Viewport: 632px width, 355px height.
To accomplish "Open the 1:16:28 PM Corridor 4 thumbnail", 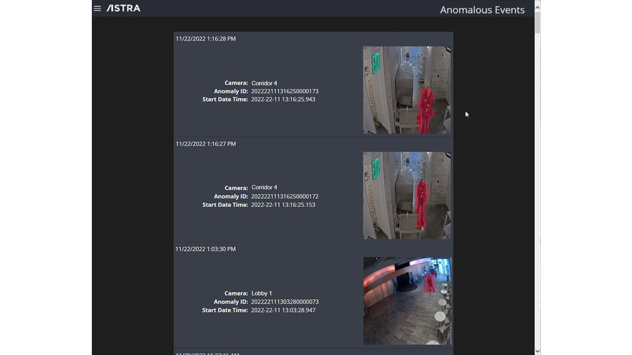I will 407,90.
